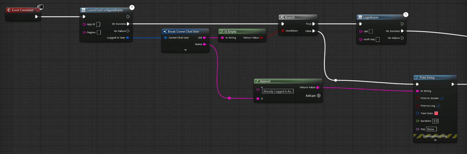
Task: Click the Print String Key pin
Action: pos(417,129)
